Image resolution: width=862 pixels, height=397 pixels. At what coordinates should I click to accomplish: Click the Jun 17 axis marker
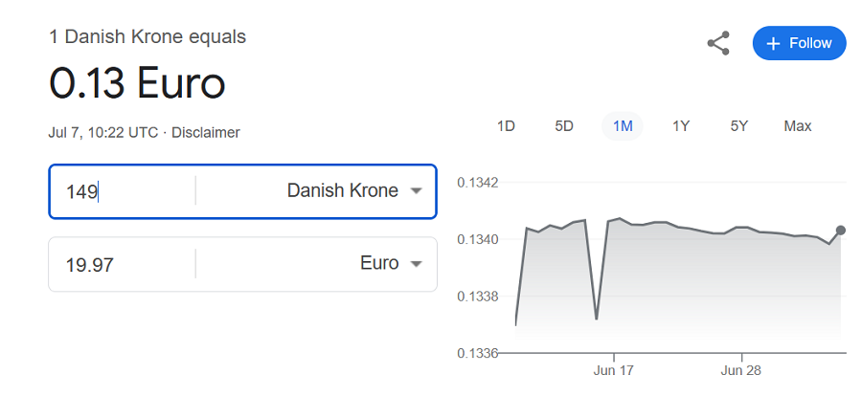(x=614, y=370)
